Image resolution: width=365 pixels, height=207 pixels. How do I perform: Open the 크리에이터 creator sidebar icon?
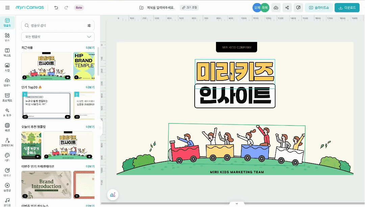tap(7, 142)
